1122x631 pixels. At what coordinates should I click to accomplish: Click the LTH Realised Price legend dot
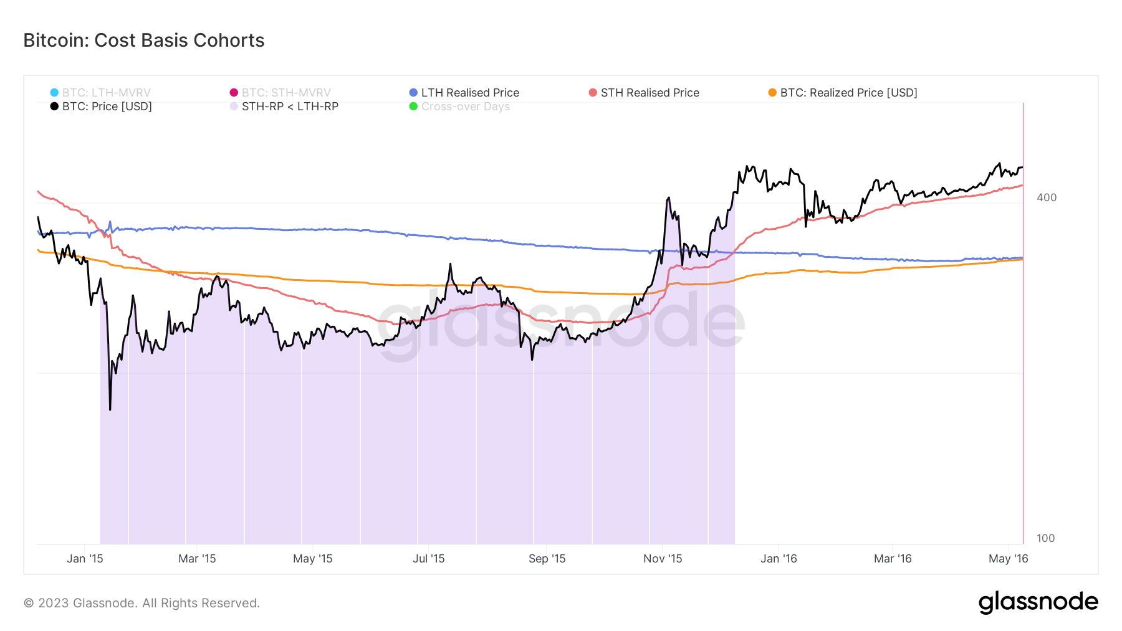(413, 93)
